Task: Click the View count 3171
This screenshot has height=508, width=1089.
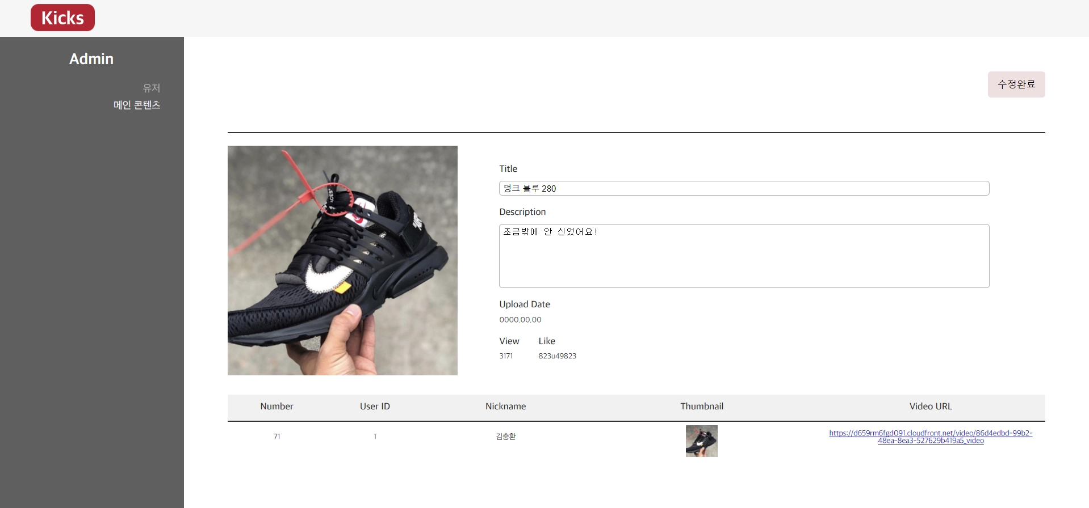Action: coord(506,356)
